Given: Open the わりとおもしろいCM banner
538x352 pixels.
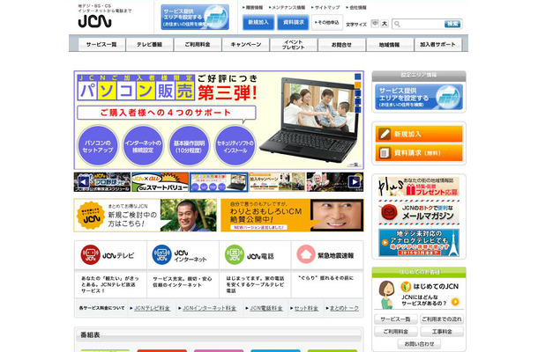Looking at the screenshot, I should (292, 216).
